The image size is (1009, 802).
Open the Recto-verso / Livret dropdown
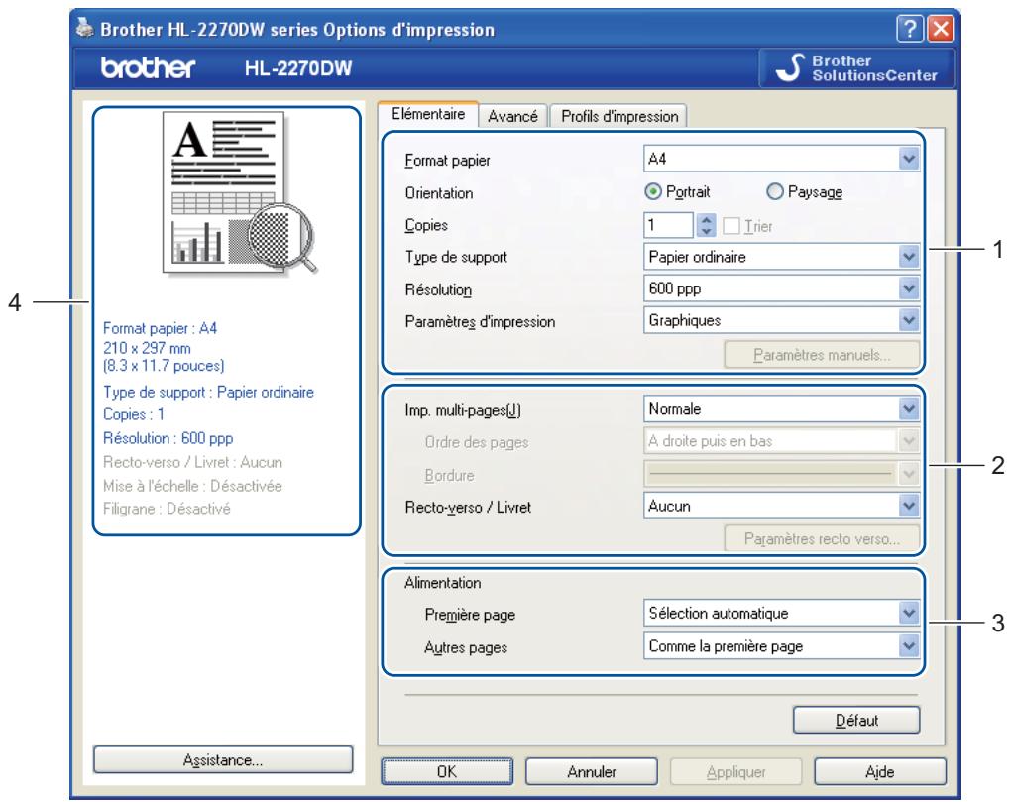pos(781,506)
